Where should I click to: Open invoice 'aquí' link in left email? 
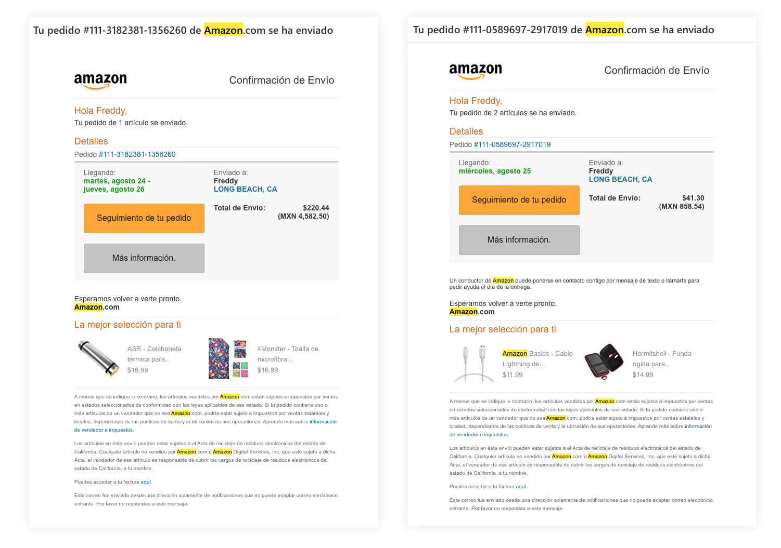pos(146,482)
